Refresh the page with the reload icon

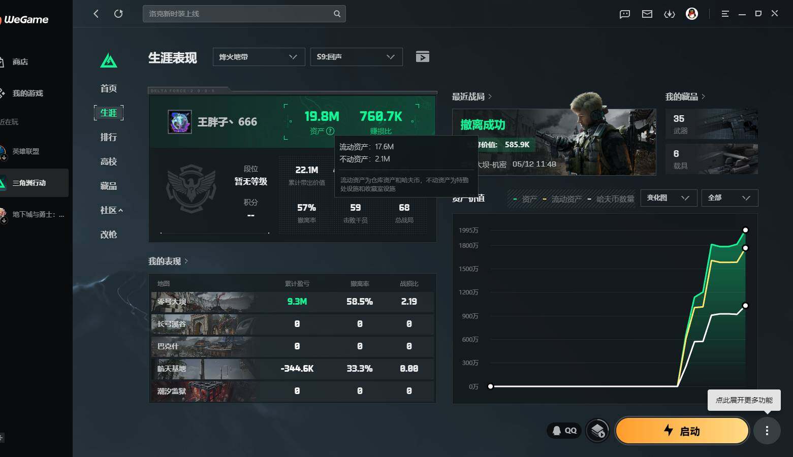click(x=118, y=14)
